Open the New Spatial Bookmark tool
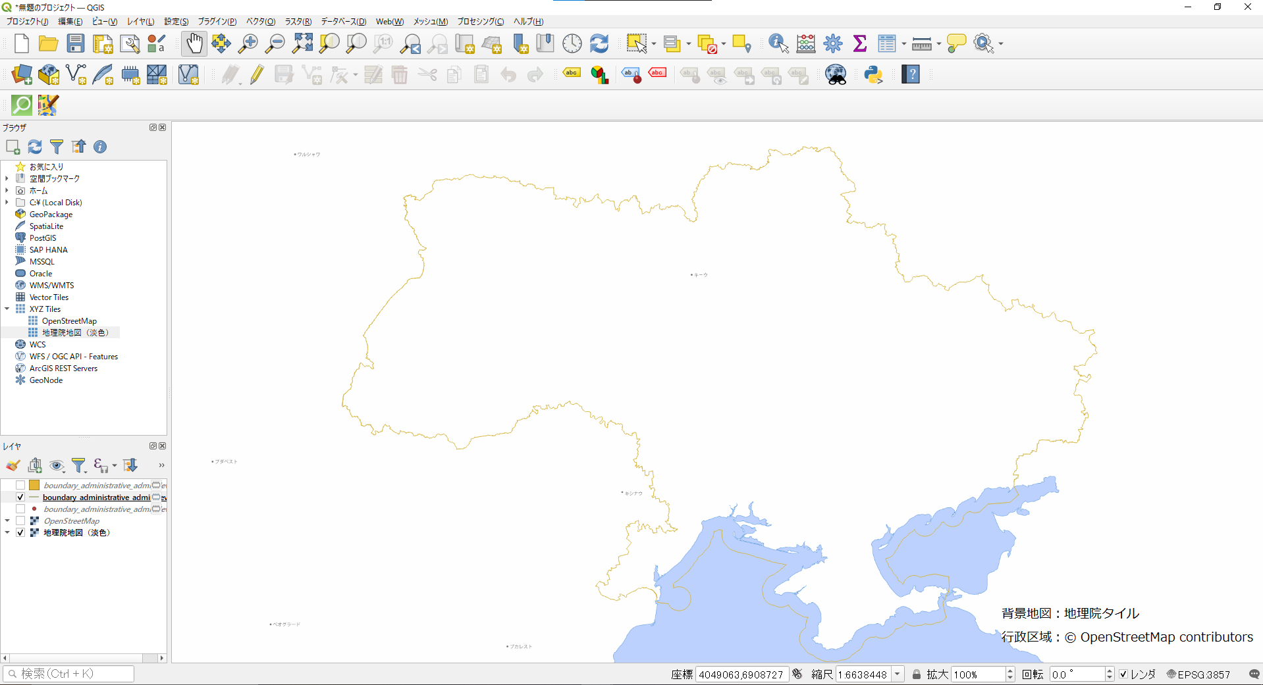Screen dimensions: 1263x685 [x=520, y=43]
